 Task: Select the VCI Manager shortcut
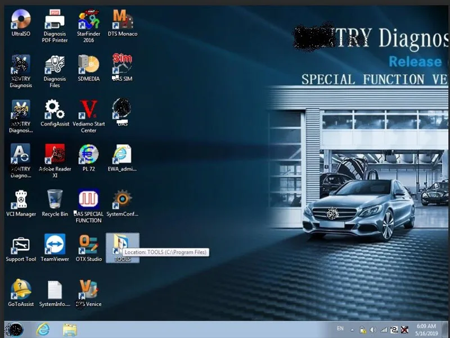pos(21,203)
